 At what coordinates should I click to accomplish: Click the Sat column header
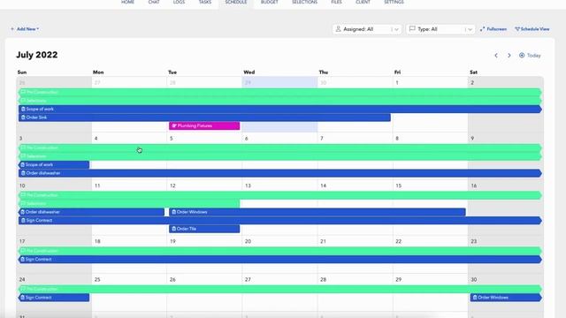(474, 72)
